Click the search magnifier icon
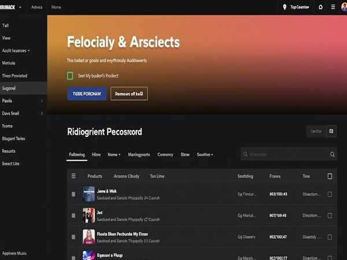 coord(333,155)
